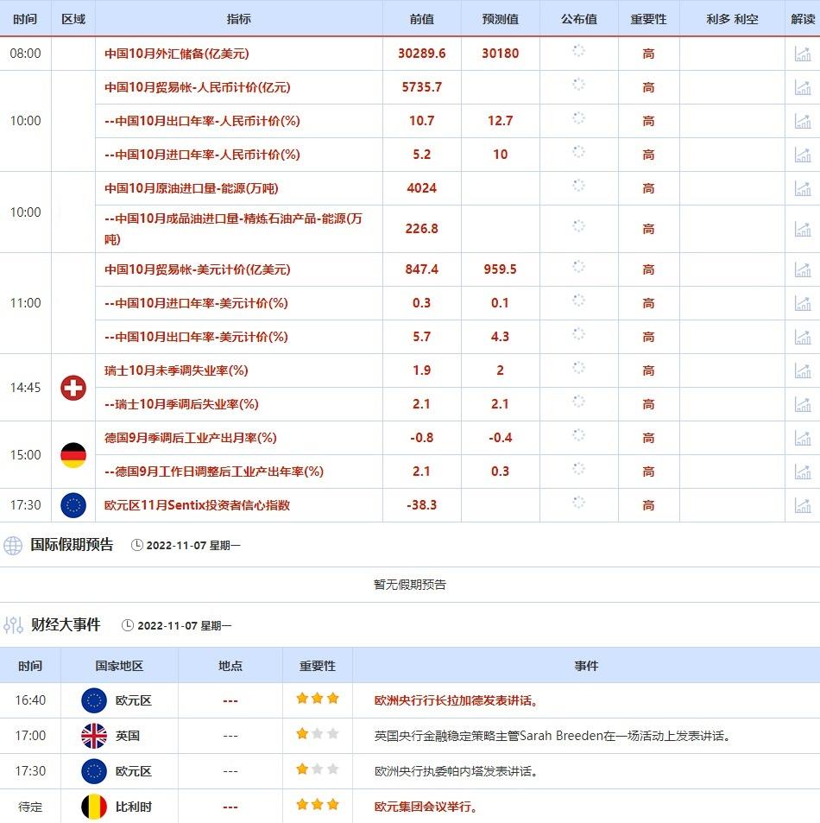Click the Belgium flag icon
820x823 pixels.
click(93, 807)
